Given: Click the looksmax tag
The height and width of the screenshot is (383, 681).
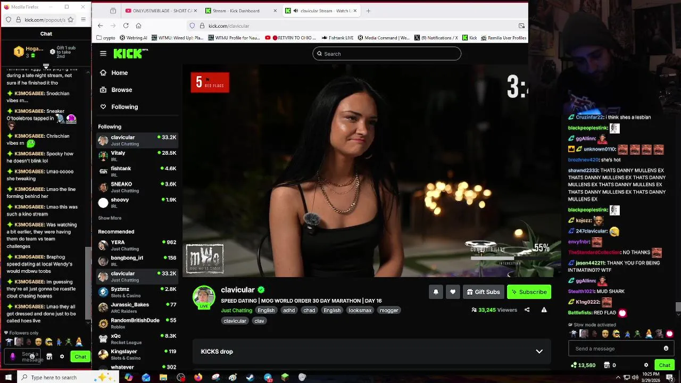Looking at the screenshot, I should pyautogui.click(x=360, y=310).
